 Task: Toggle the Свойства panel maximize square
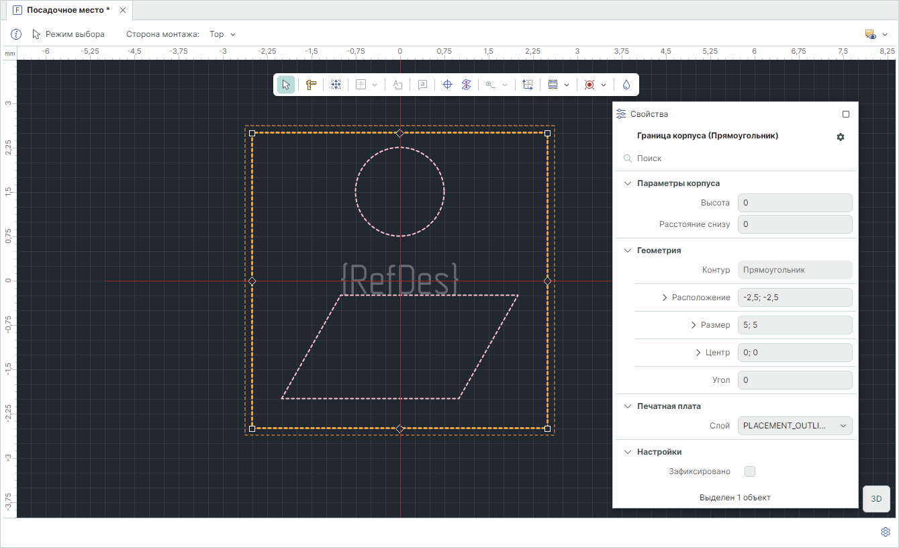[846, 114]
